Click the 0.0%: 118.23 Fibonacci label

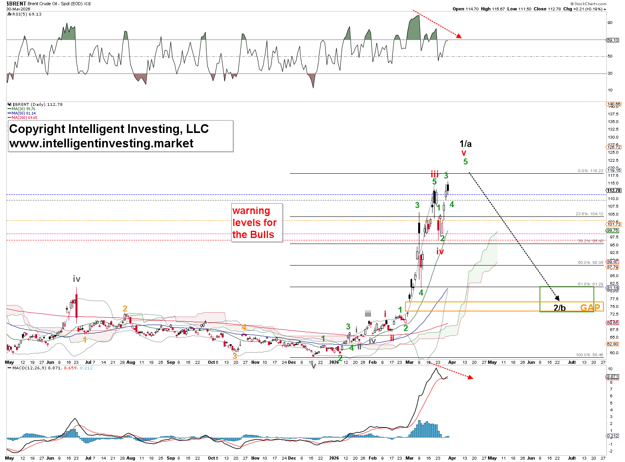(590, 171)
